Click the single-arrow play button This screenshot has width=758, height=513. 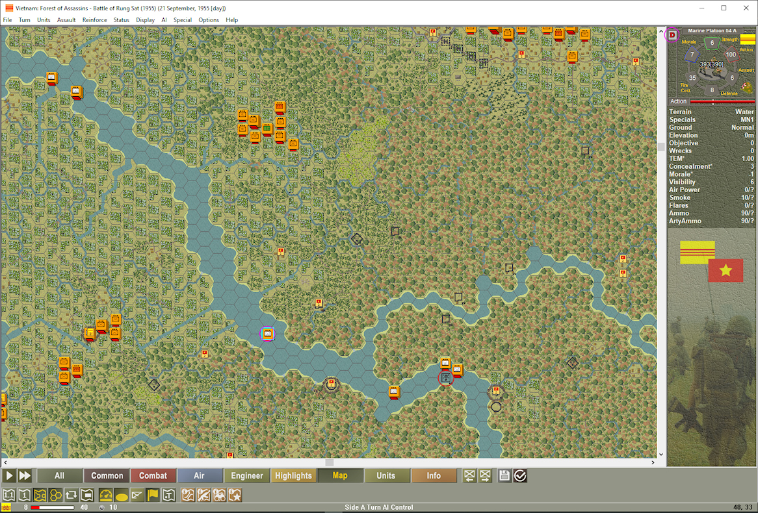coord(9,476)
